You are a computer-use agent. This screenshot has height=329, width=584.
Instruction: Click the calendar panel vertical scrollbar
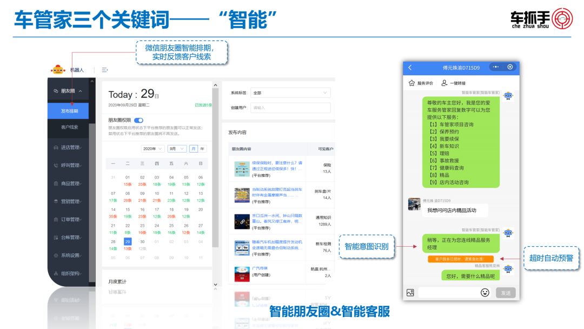(x=215, y=168)
